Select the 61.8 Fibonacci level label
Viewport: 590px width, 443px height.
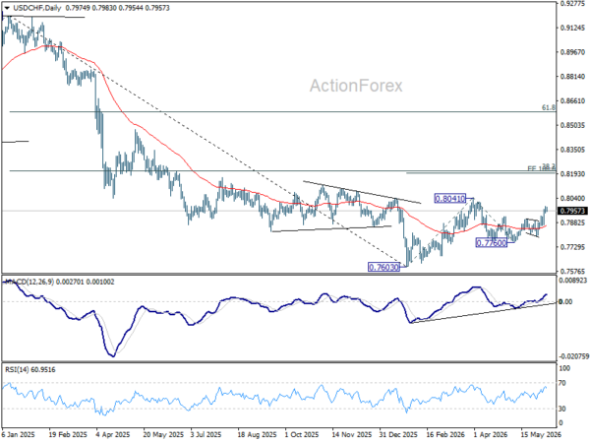(x=549, y=107)
